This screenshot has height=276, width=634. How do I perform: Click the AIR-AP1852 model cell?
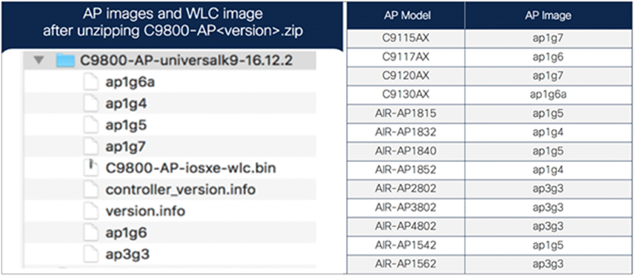point(406,170)
